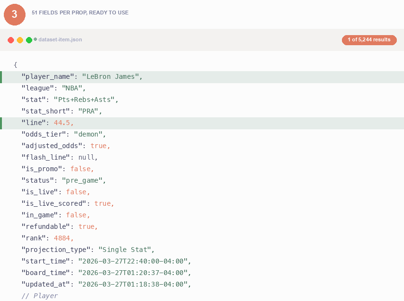The height and width of the screenshot is (301, 404).
Task: Click the red traffic light circle
Action: pos(11,40)
